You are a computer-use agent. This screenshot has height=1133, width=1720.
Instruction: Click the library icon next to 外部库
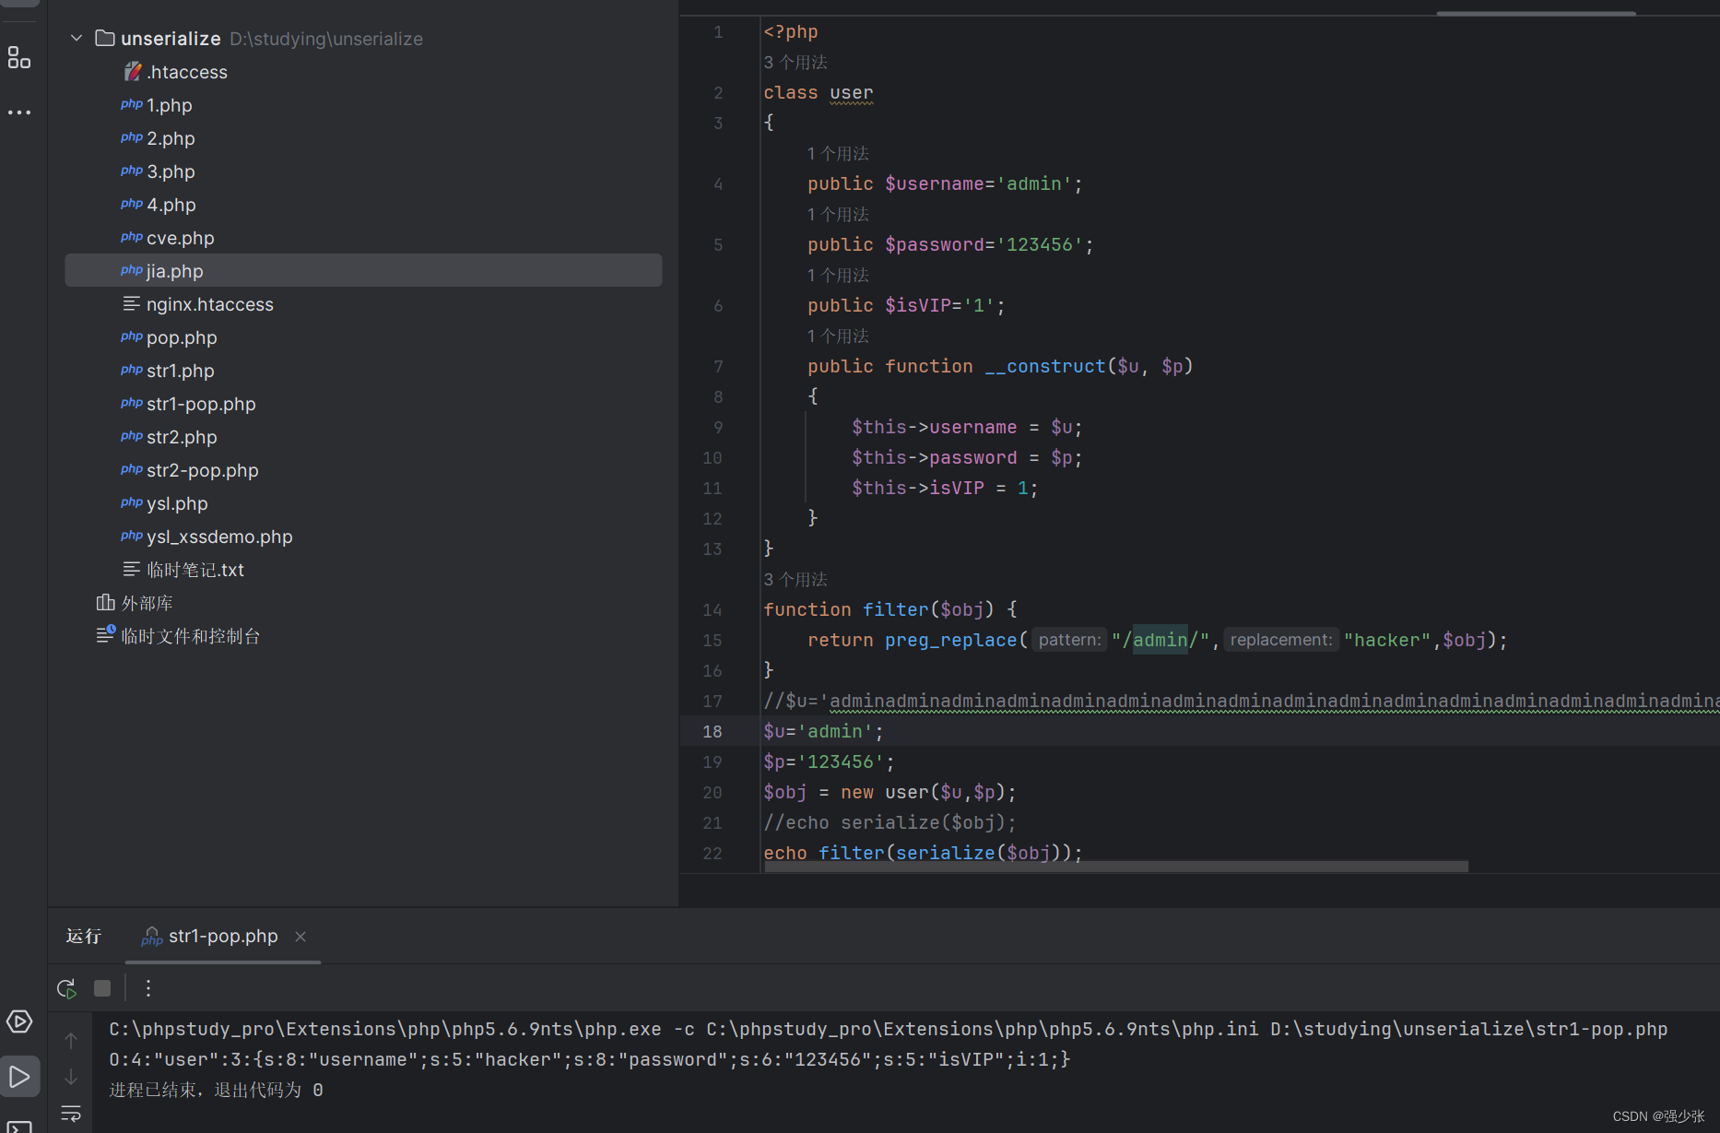coord(105,602)
